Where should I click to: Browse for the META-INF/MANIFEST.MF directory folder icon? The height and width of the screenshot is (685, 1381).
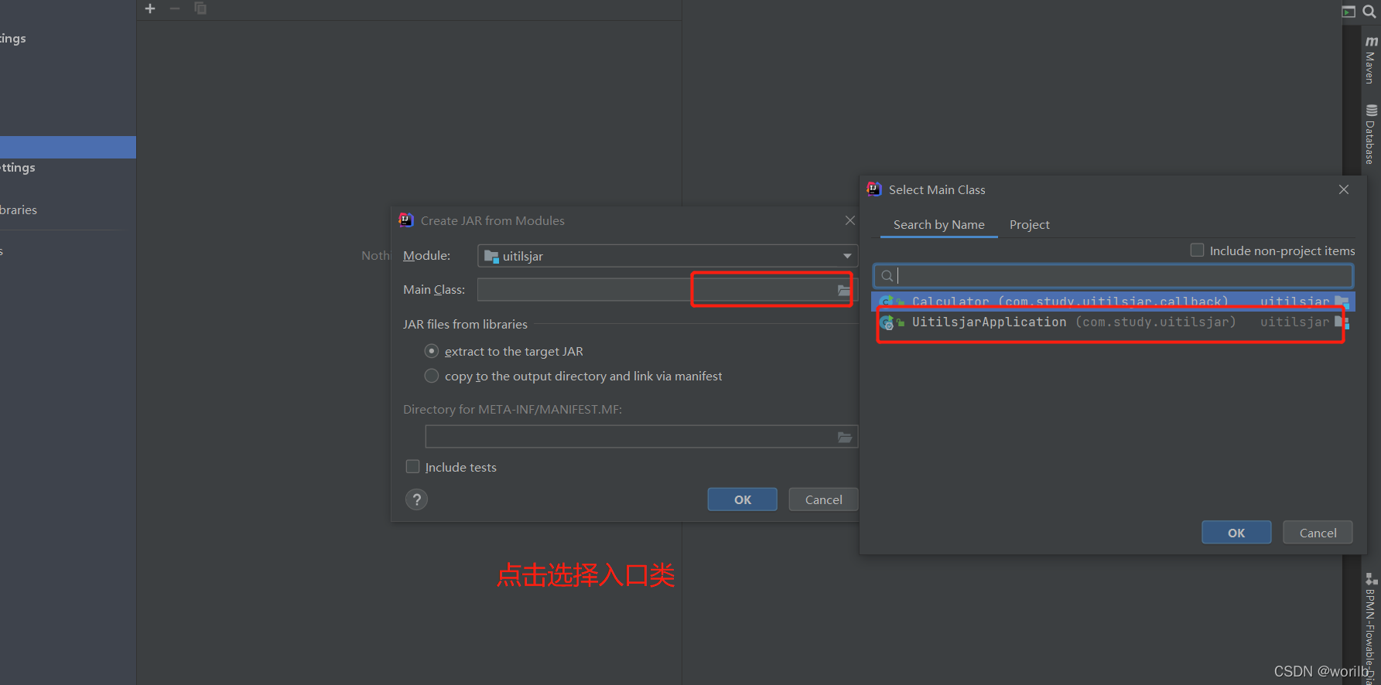point(845,438)
